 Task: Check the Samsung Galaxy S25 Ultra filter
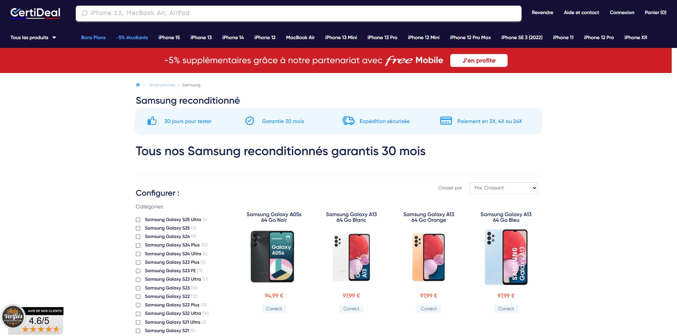coord(138,220)
